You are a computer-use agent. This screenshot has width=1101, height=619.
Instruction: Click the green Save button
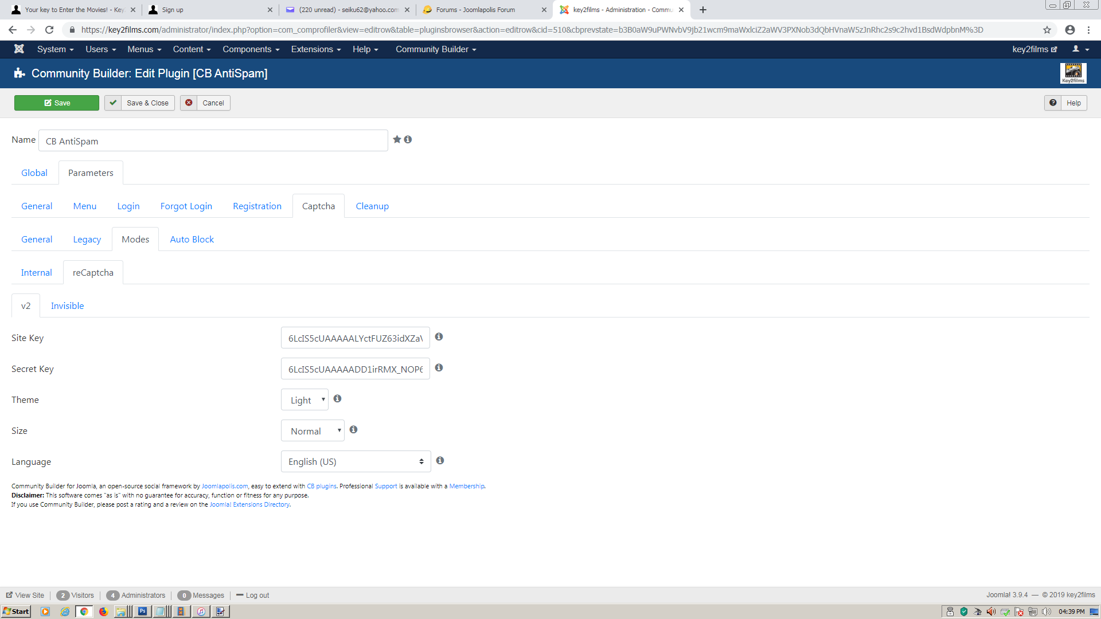tap(57, 103)
